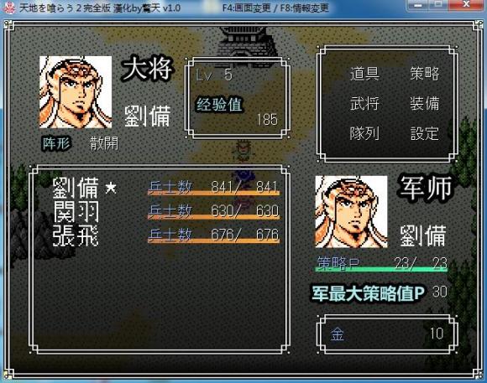Select 張飛 in the party list
The width and height of the screenshot is (487, 383).
(76, 235)
